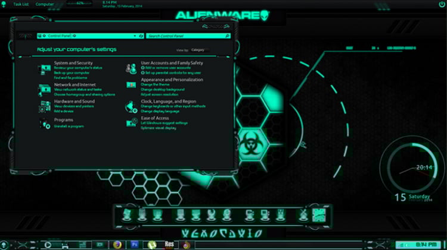The height and width of the screenshot is (250, 447).
Task: Click the search magnifier in Control Panel
Action: [x=227, y=36]
